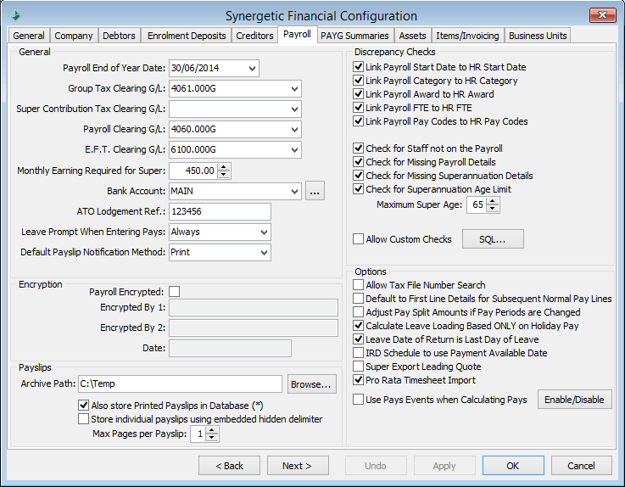Expand Payroll Clearing G/L dropdown
625x487 pixels.
click(294, 129)
